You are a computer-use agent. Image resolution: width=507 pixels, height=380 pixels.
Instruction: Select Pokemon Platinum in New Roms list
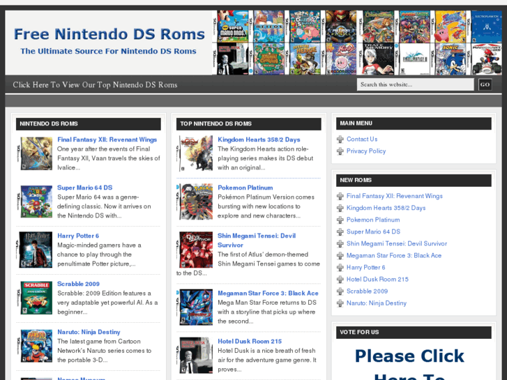(x=373, y=220)
